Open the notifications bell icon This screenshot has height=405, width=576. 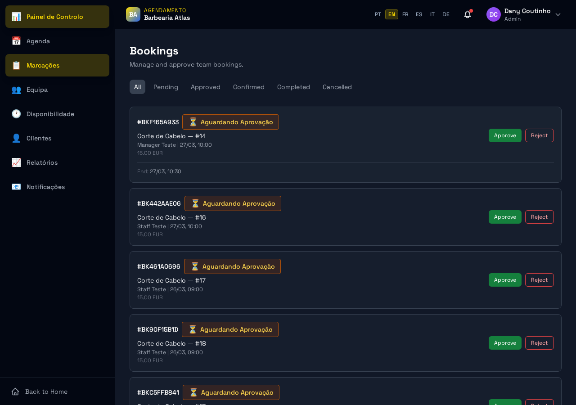(468, 14)
